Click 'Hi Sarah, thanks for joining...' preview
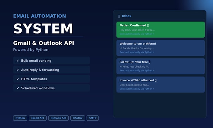 pyautogui.click(x=137, y=48)
